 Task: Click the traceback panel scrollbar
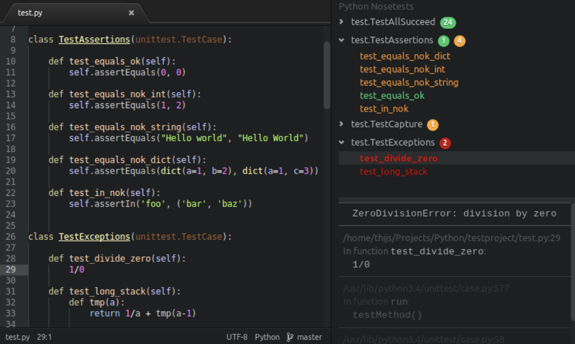point(573,263)
